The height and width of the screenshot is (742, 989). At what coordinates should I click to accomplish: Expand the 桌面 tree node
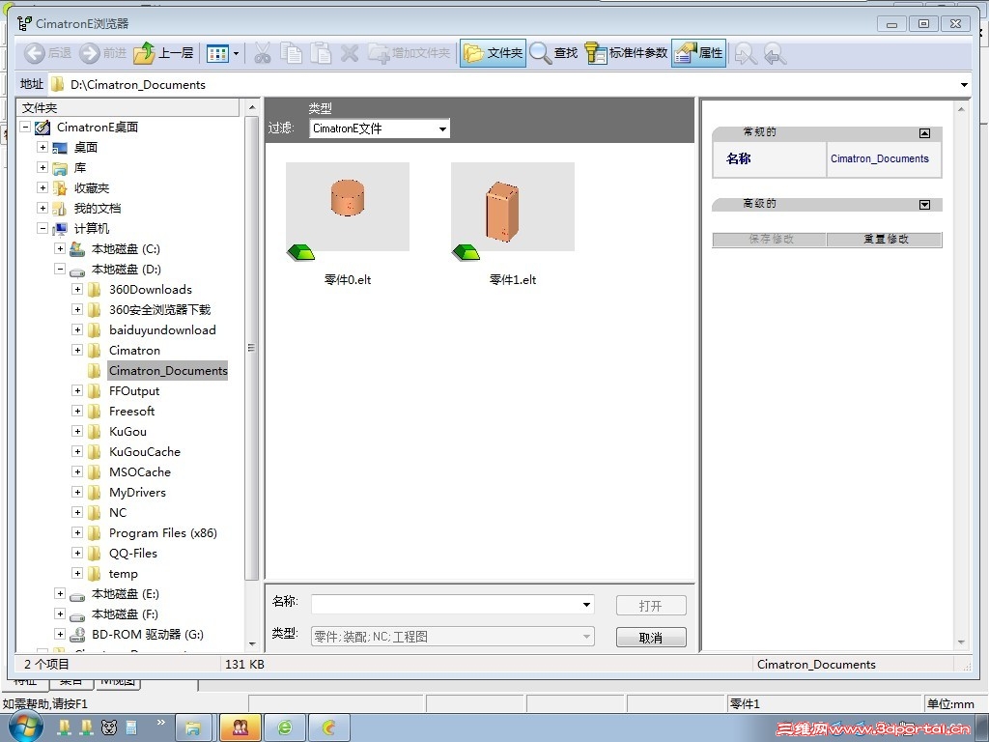point(42,147)
